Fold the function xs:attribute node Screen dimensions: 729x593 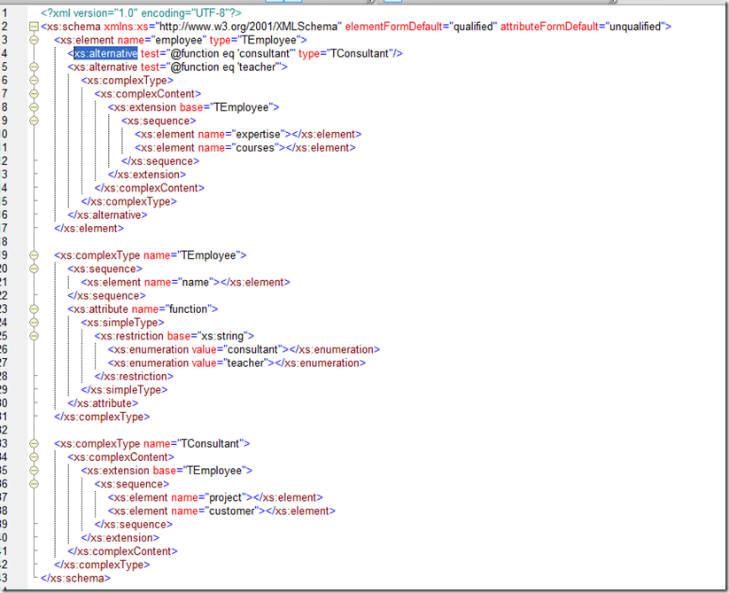click(35, 309)
